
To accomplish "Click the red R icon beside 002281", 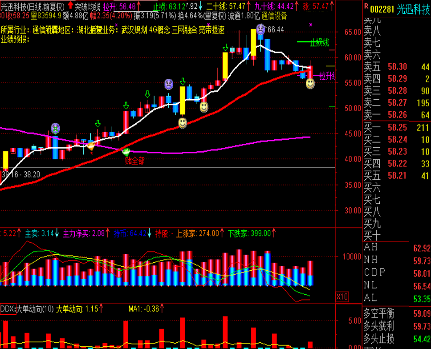I will point(366,6).
